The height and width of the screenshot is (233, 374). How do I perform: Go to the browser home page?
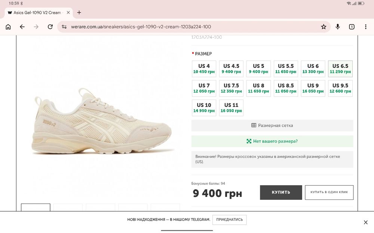pyautogui.click(x=8, y=26)
